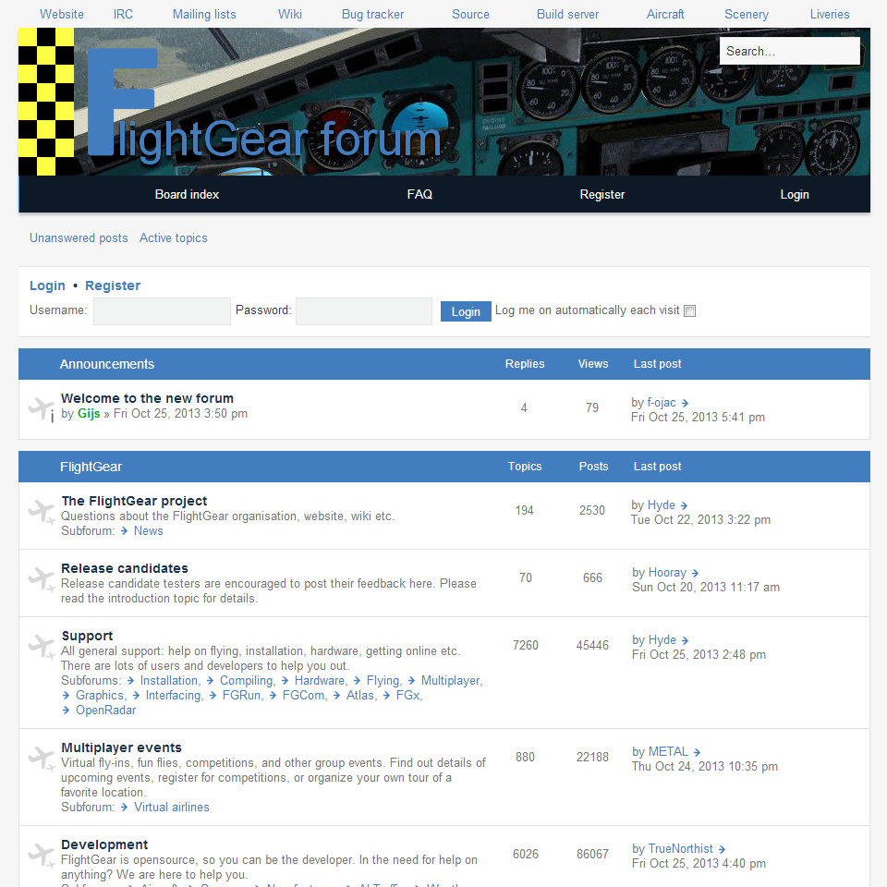Viewport: 887px width, 887px height.
Task: View Active topics
Action: click(x=173, y=238)
